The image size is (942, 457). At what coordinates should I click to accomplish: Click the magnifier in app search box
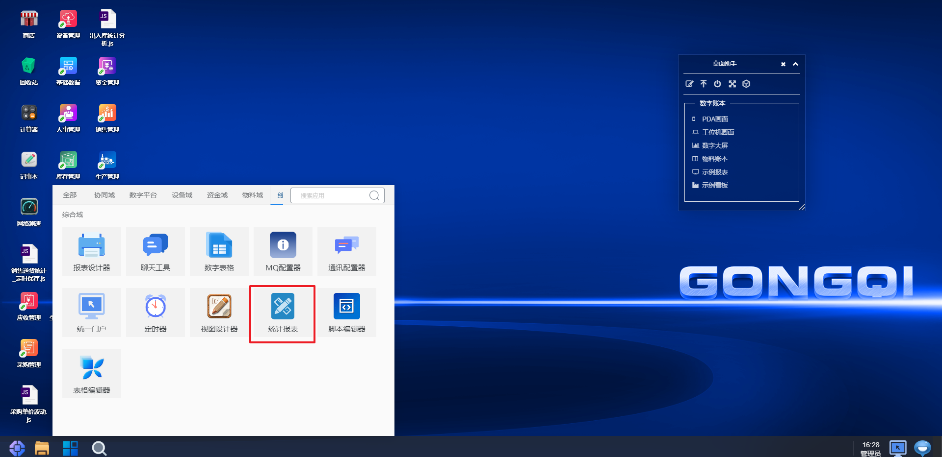pos(374,195)
